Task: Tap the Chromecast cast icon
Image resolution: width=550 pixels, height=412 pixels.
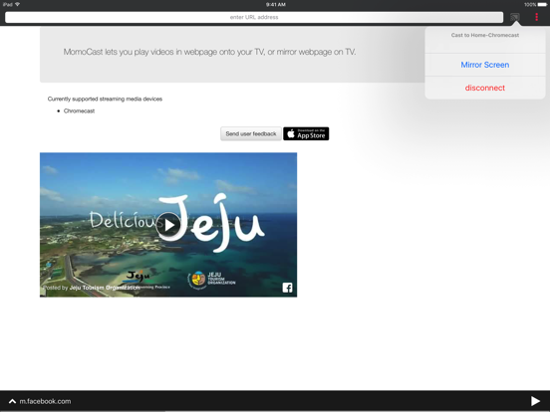Action: [x=514, y=17]
